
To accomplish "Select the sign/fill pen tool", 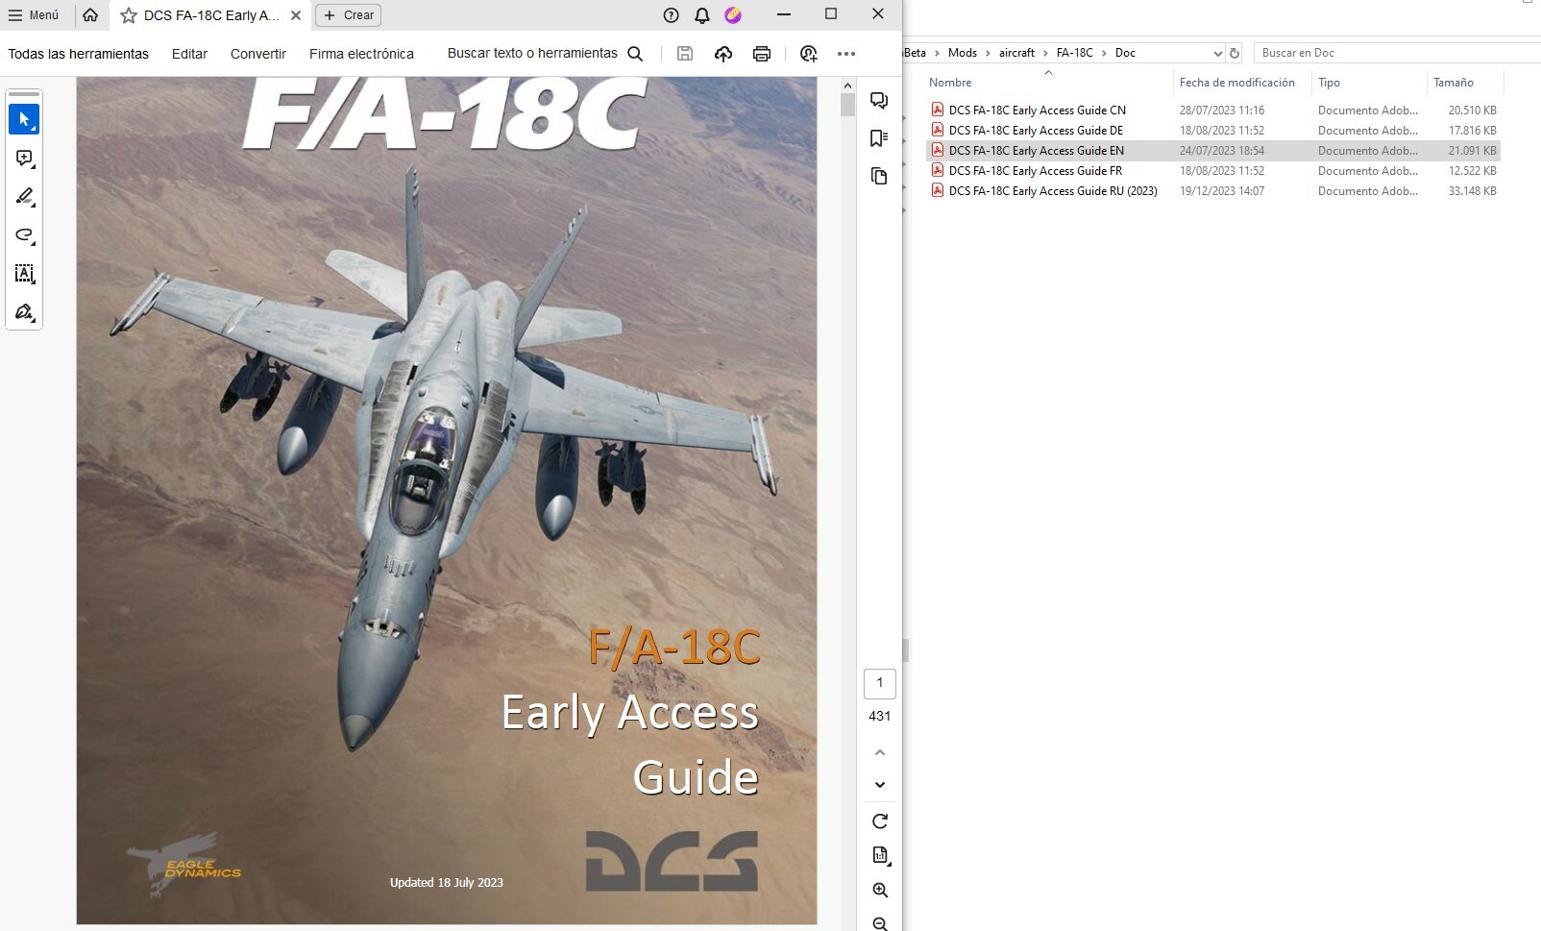I will click(24, 312).
